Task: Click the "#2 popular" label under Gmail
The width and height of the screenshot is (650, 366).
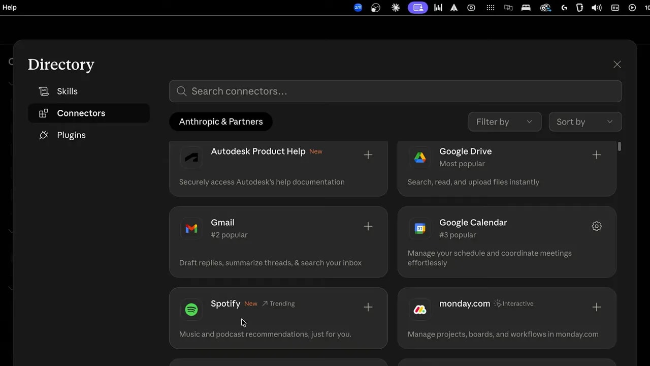Action: pos(229,235)
